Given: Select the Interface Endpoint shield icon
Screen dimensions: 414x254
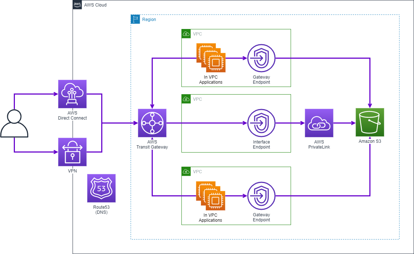Looking at the screenshot, I should pyautogui.click(x=261, y=123).
